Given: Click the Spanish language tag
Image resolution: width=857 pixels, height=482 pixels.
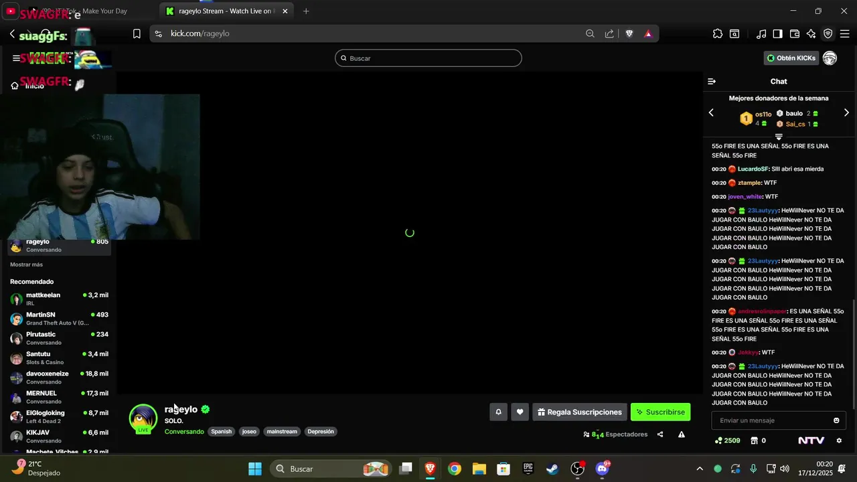Looking at the screenshot, I should [x=222, y=432].
